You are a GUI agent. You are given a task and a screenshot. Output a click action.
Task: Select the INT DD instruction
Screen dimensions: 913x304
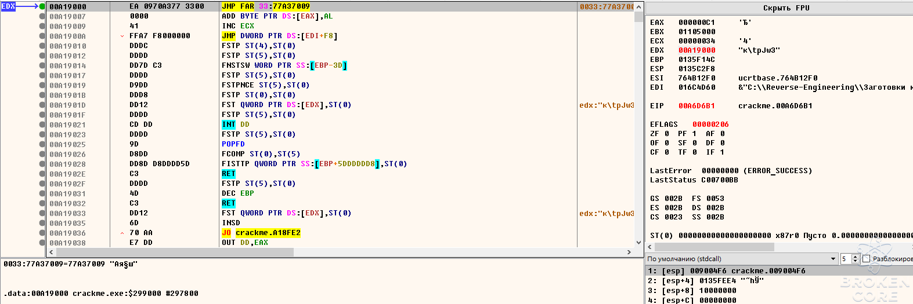point(236,124)
